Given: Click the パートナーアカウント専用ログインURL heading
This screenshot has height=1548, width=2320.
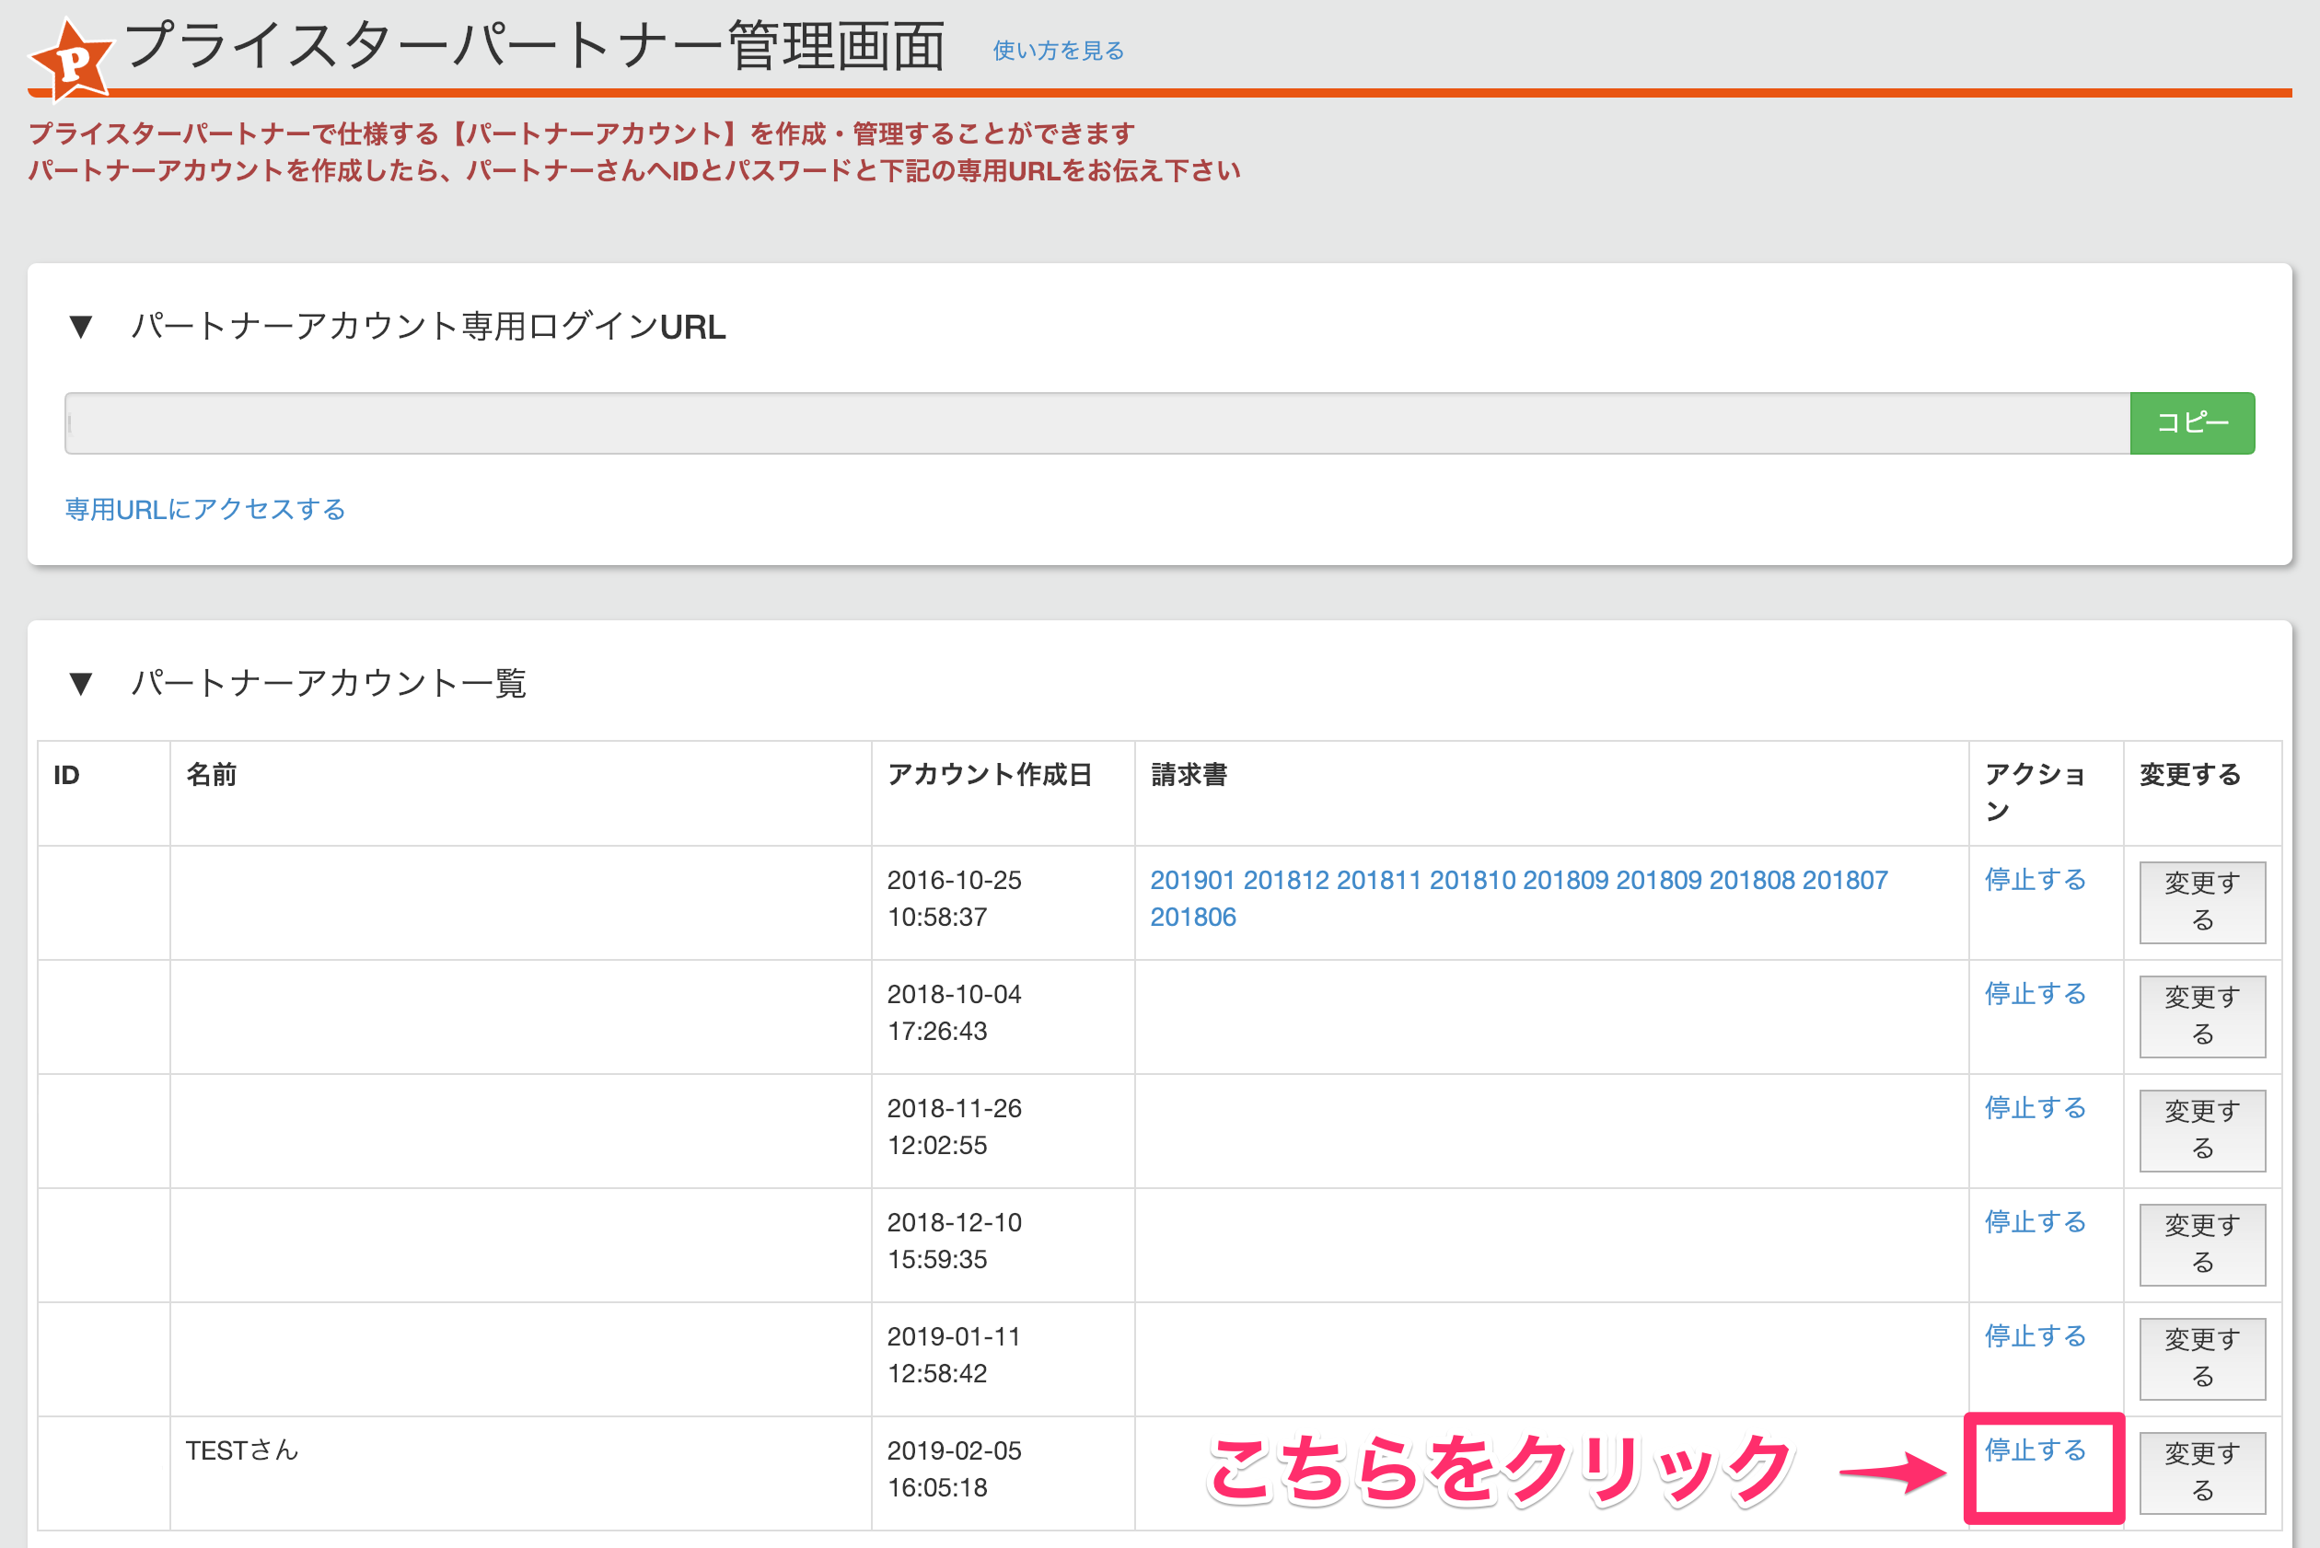Looking at the screenshot, I should pyautogui.click(x=429, y=327).
